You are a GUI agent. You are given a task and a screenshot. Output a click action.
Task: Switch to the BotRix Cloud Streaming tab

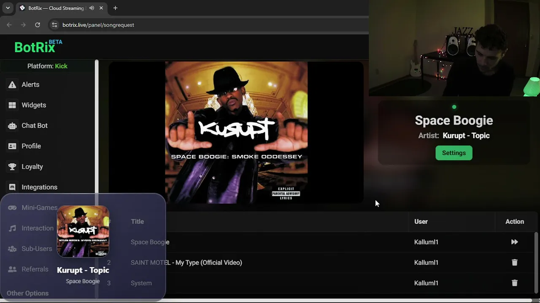point(62,8)
